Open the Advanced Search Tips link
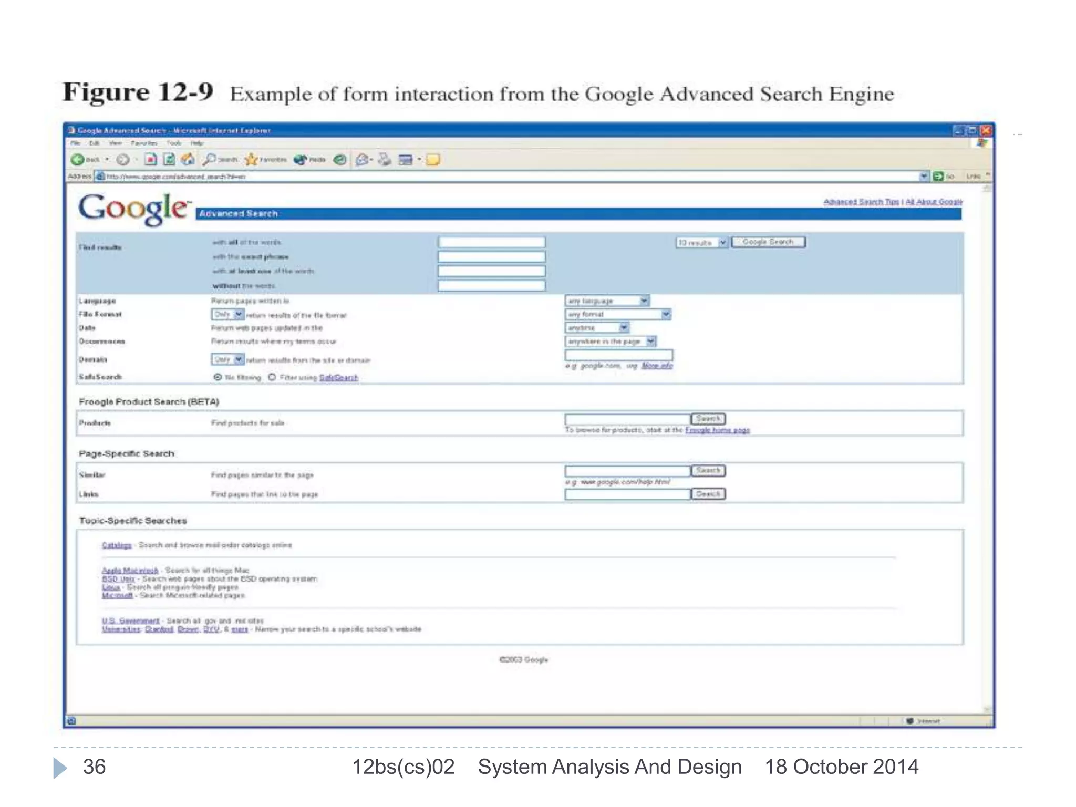 (x=861, y=202)
